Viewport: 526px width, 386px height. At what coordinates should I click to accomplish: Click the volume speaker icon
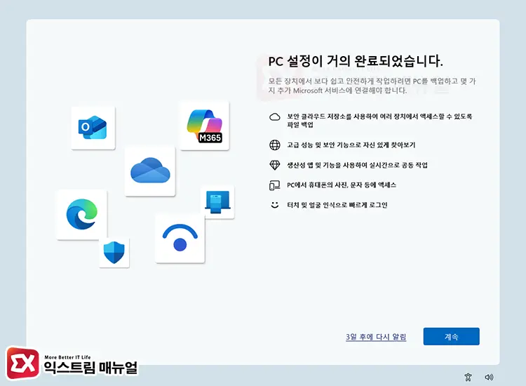click(489, 378)
